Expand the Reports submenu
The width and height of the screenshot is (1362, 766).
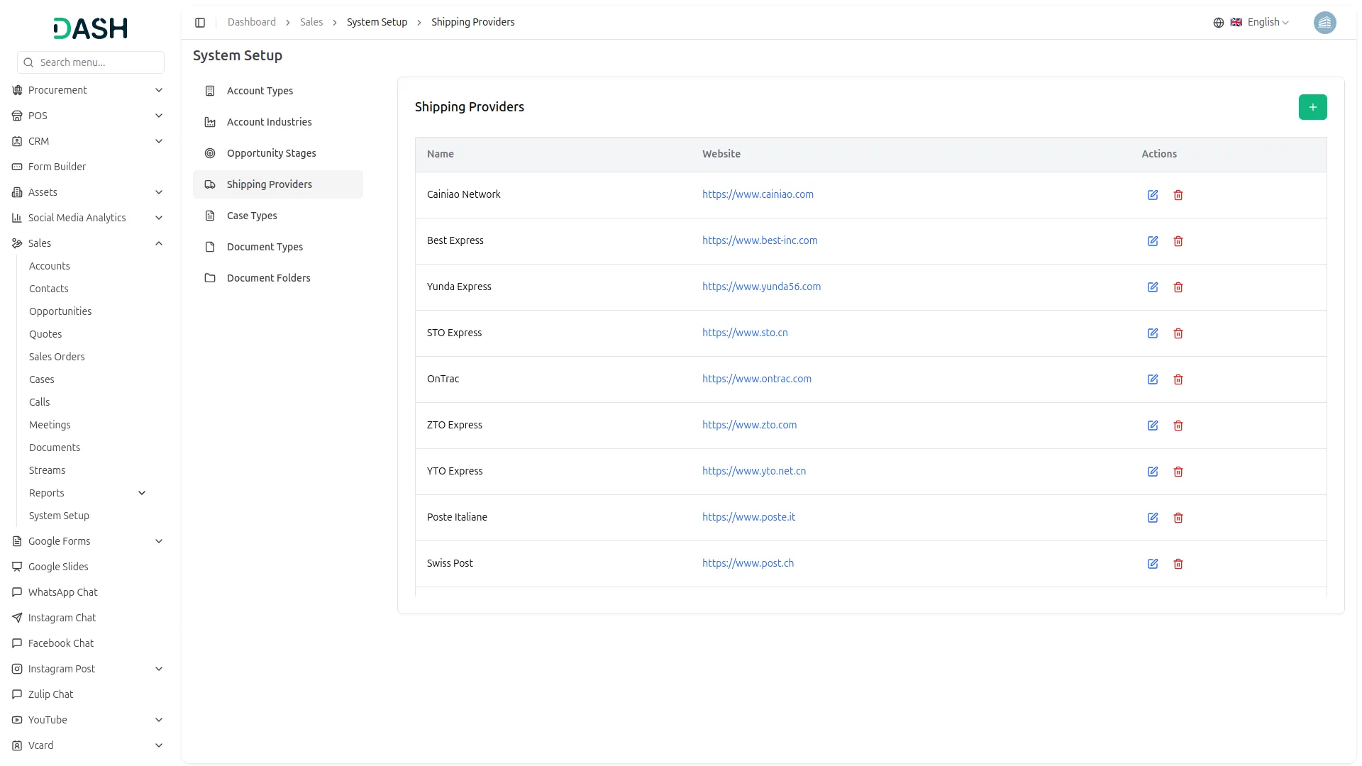click(x=88, y=493)
